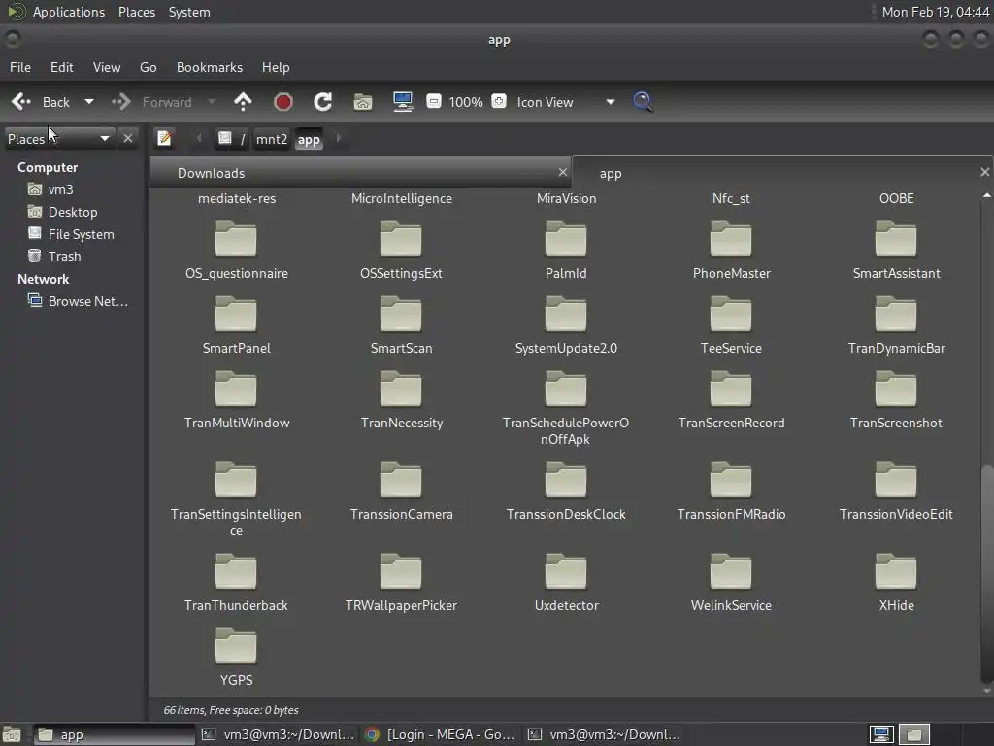Click the Mon Feb 19 clock
994x746 pixels.
[935, 12]
